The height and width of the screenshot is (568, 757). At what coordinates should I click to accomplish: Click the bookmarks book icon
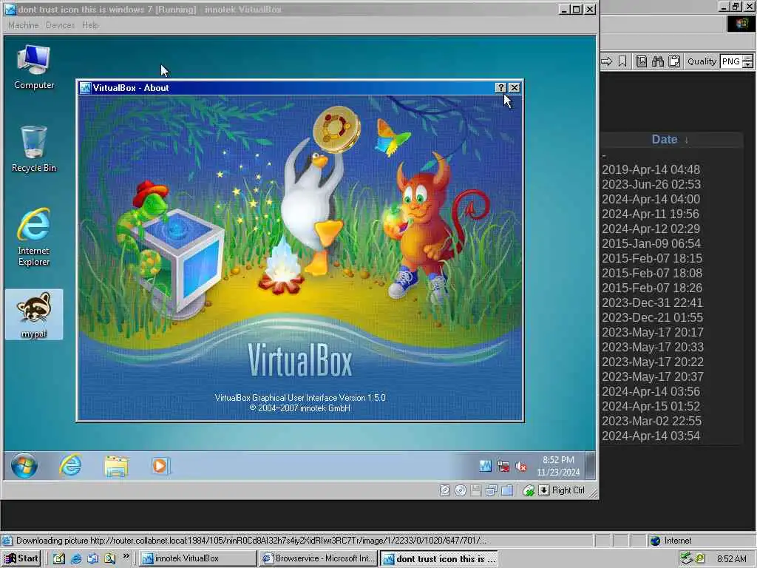pos(642,61)
